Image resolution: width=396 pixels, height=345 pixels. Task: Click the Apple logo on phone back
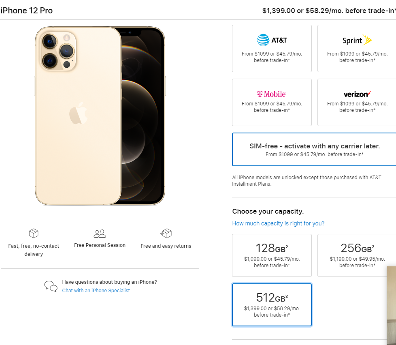pyautogui.click(x=79, y=113)
